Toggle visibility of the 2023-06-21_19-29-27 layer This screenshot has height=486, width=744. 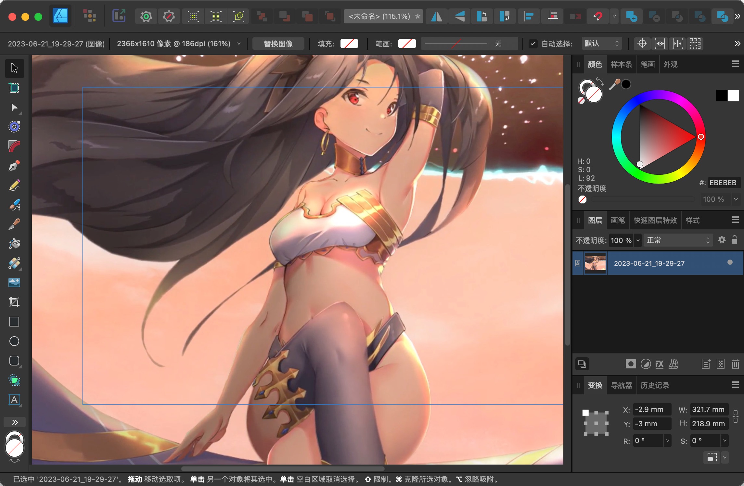[x=730, y=262]
